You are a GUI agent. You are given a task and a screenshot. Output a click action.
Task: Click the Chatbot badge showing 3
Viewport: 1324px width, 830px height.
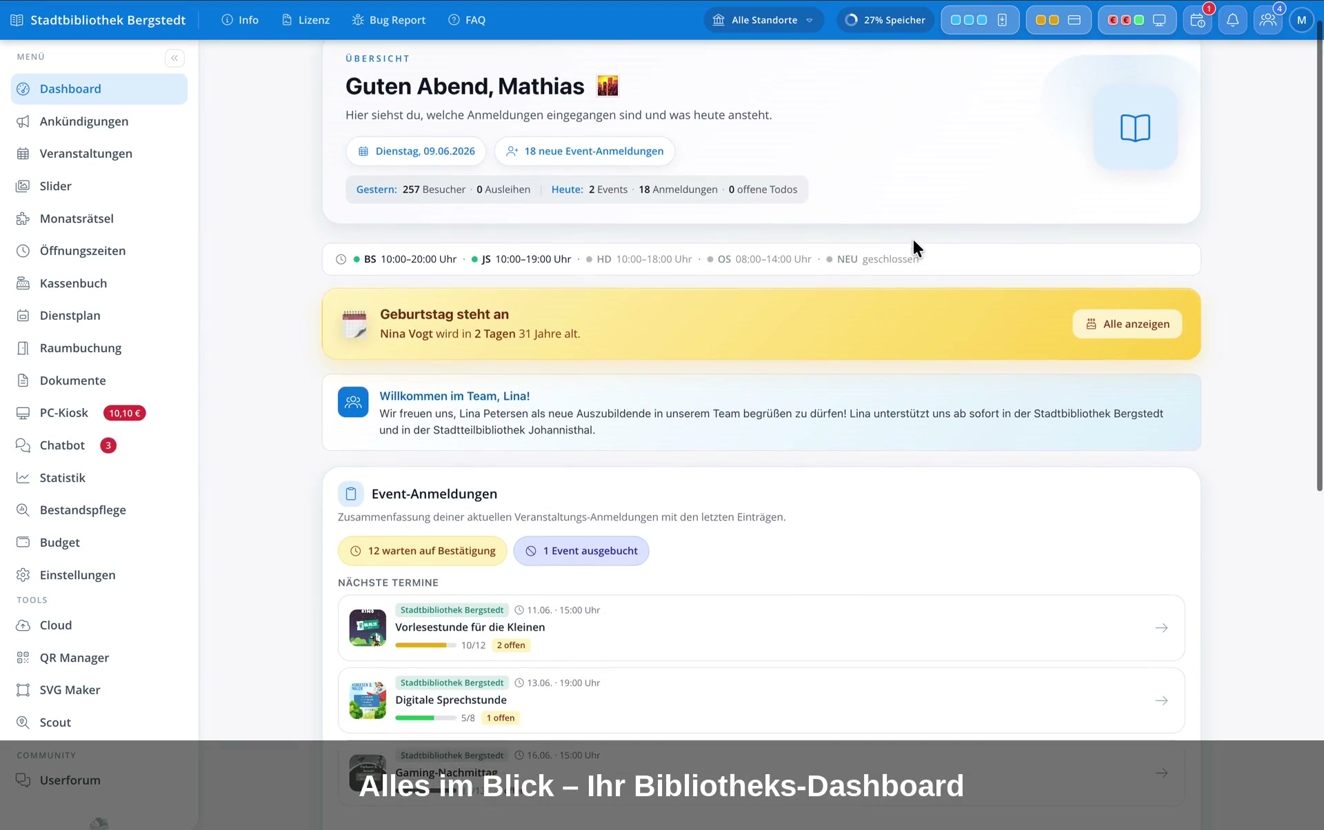pos(108,445)
